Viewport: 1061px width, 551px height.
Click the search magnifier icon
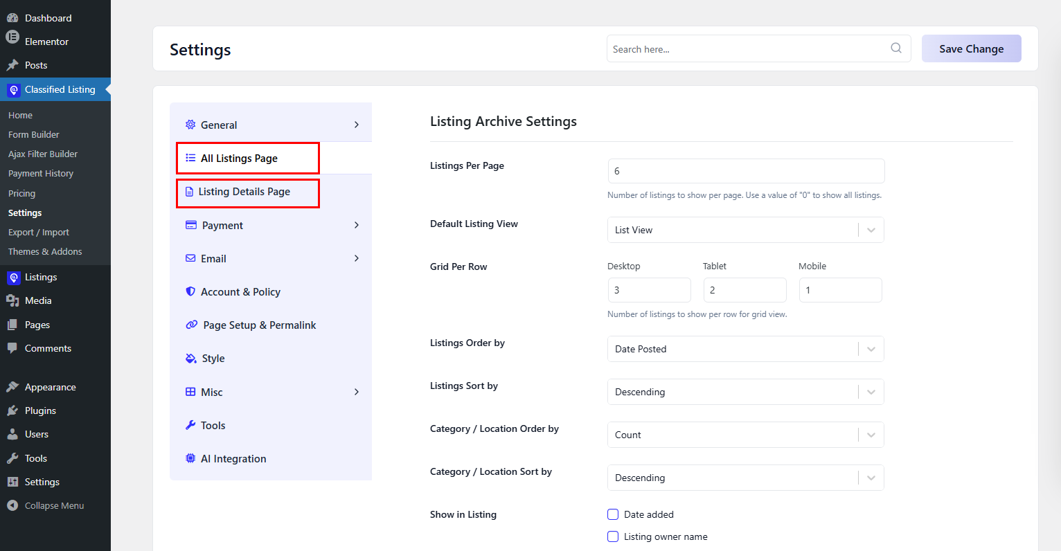click(896, 48)
